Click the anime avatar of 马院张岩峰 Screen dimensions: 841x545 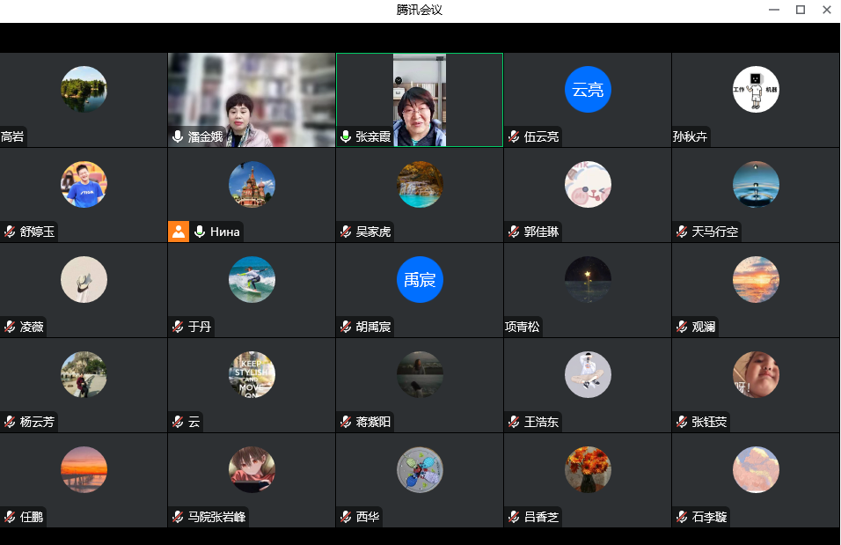[x=252, y=470]
